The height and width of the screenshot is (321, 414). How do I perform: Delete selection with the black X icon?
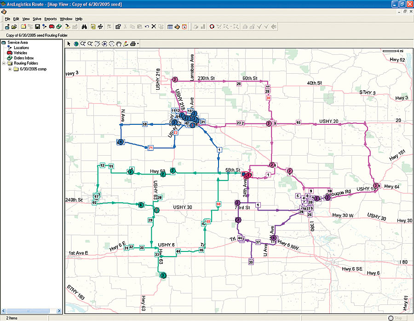tap(154, 27)
